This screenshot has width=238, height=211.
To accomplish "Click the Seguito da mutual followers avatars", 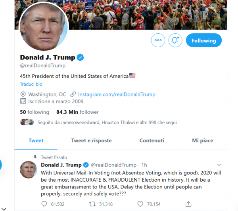I will [x=27, y=122].
